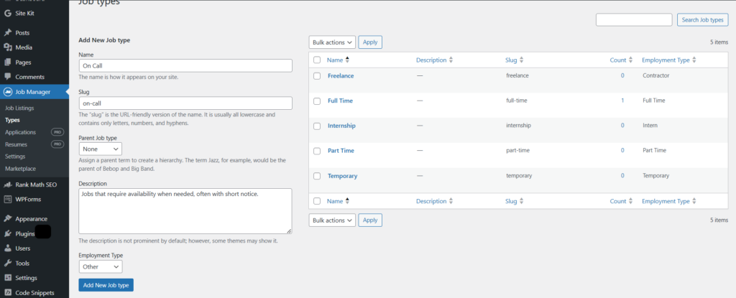Click the Posts pushpin icon
This screenshot has height=298, width=736.
pyautogui.click(x=7, y=33)
